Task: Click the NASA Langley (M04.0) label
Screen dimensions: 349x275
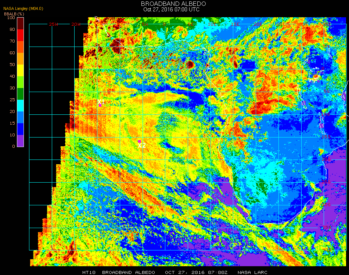Action: [23, 9]
